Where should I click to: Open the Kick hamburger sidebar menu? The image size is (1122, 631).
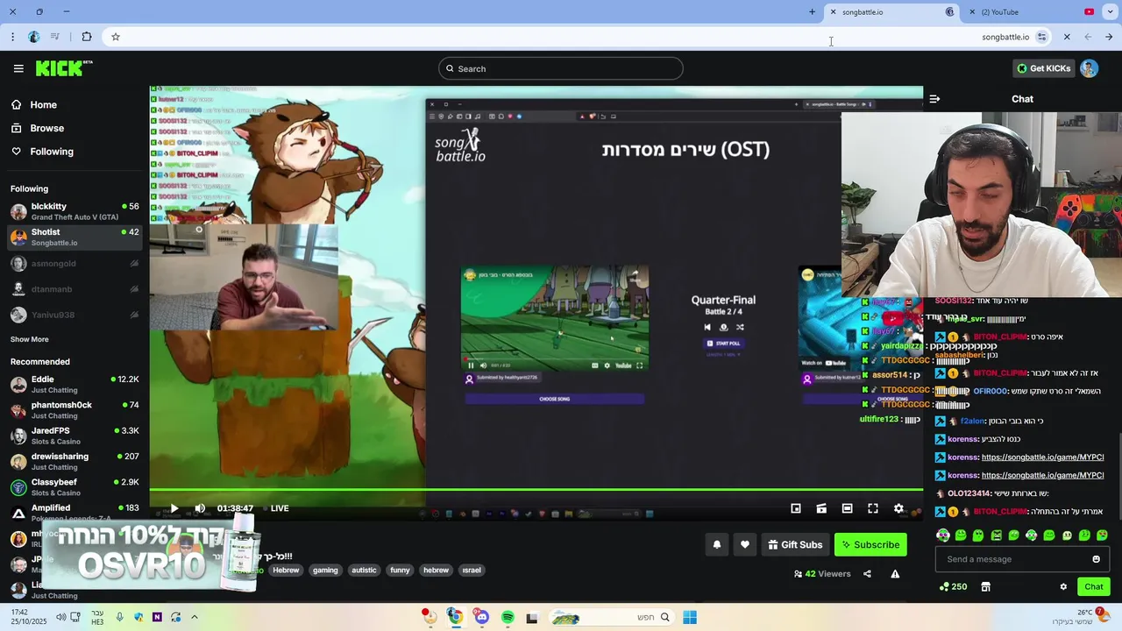pyautogui.click(x=18, y=68)
